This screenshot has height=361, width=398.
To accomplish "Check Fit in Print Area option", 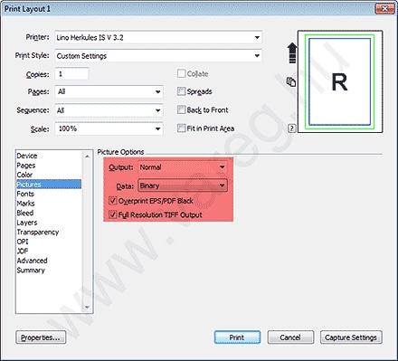I will pyautogui.click(x=181, y=128).
